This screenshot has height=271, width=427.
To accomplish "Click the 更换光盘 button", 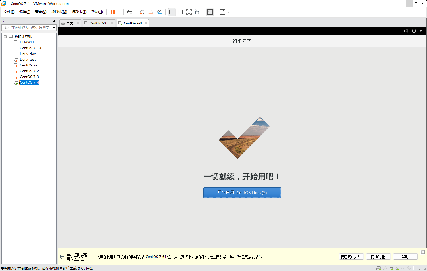I will 378,257.
